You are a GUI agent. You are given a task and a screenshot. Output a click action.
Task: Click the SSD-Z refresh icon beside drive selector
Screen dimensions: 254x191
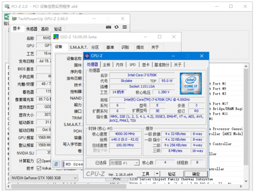coord(56,164)
